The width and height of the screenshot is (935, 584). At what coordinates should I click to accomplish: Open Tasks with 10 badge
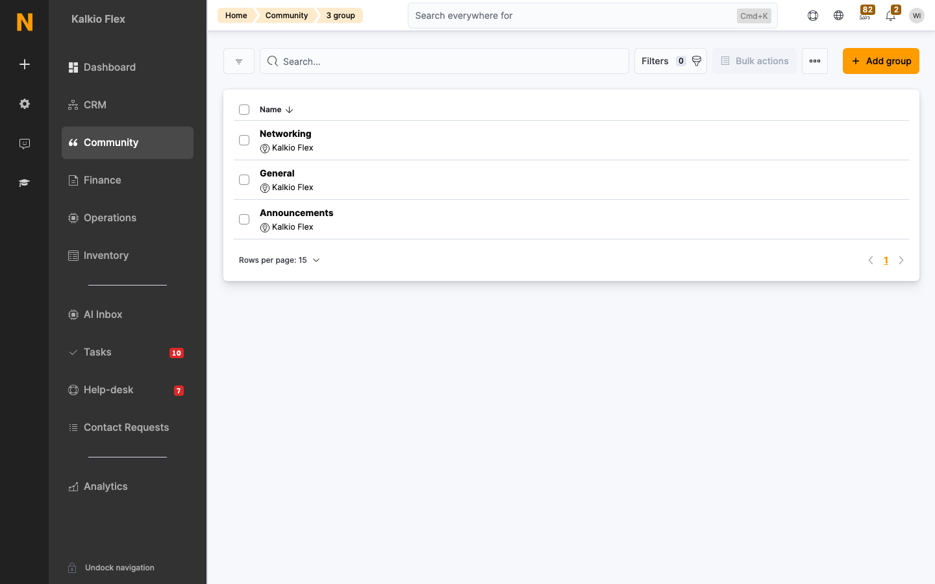(x=127, y=352)
